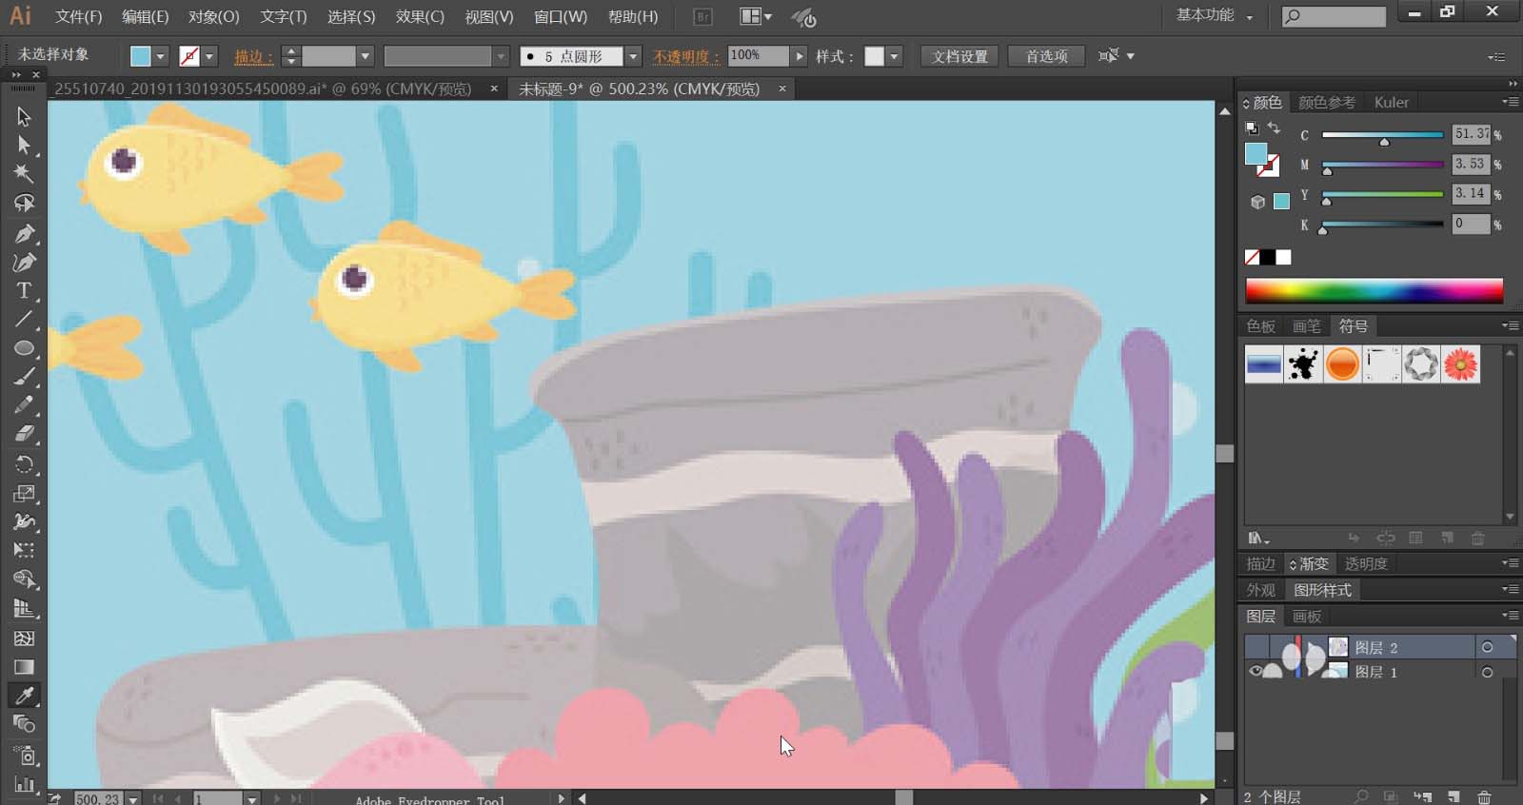Click the color spectrum bar
The image size is (1523, 805).
point(1374,290)
